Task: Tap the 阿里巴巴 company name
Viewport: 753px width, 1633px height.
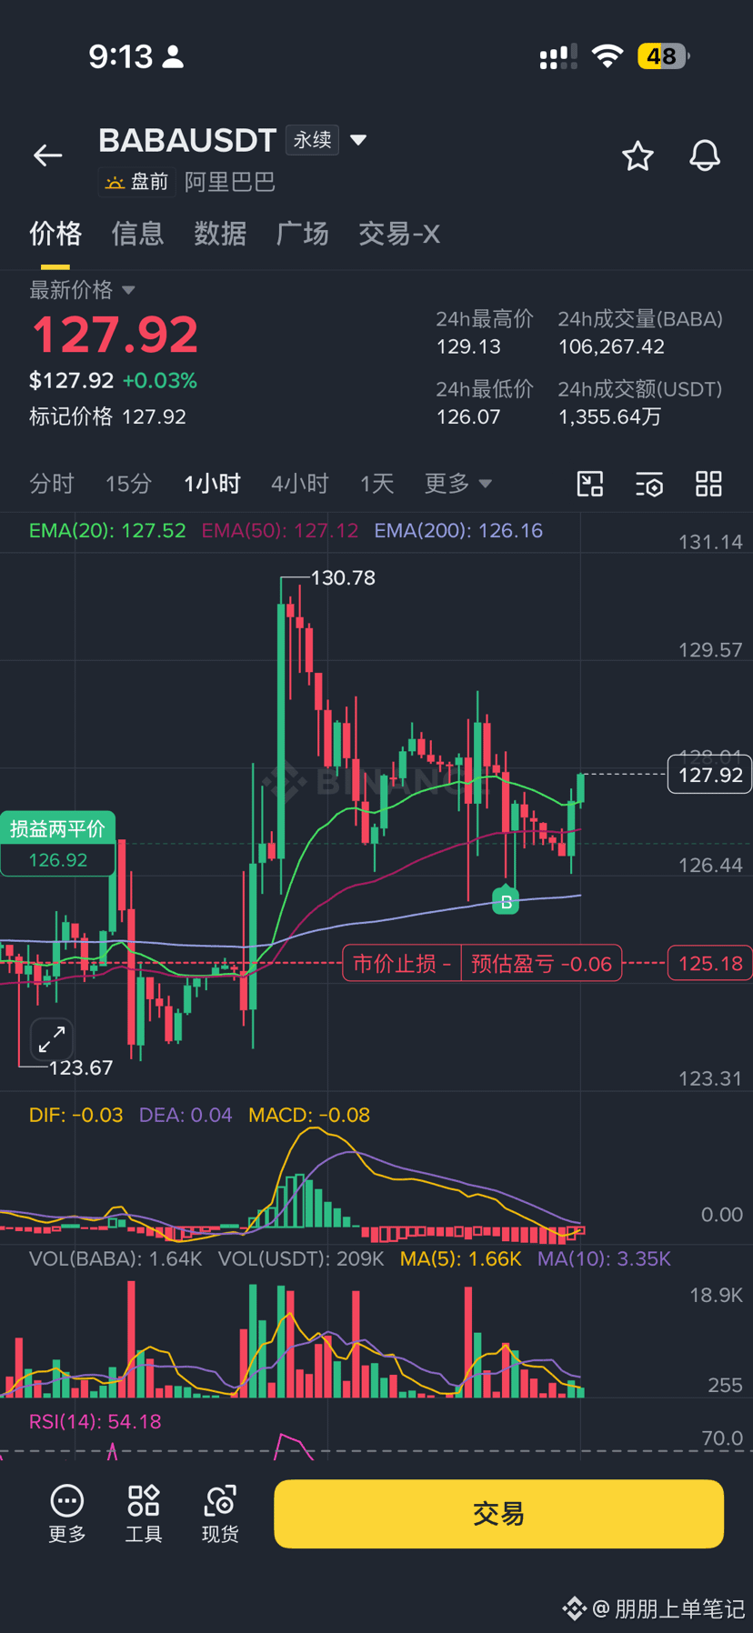Action: 230,182
